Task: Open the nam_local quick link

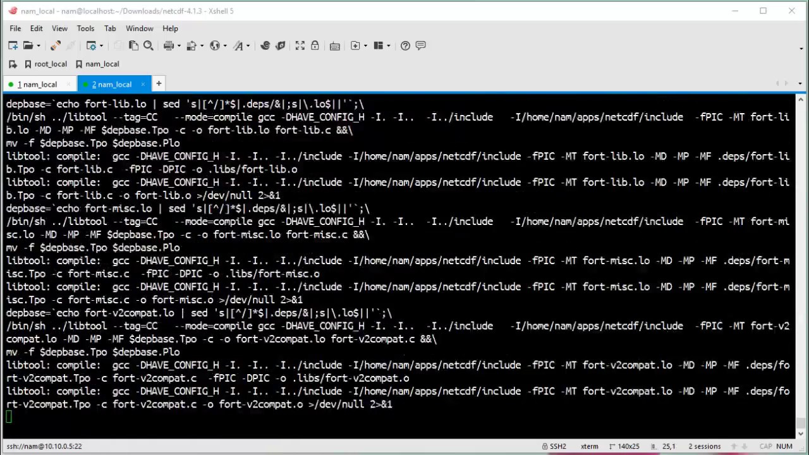Action: pyautogui.click(x=97, y=64)
